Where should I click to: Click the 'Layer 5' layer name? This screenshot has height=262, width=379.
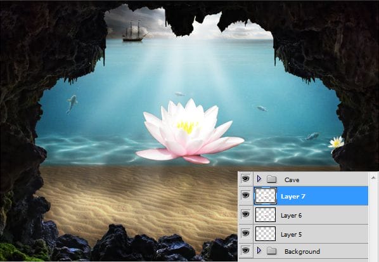click(292, 235)
